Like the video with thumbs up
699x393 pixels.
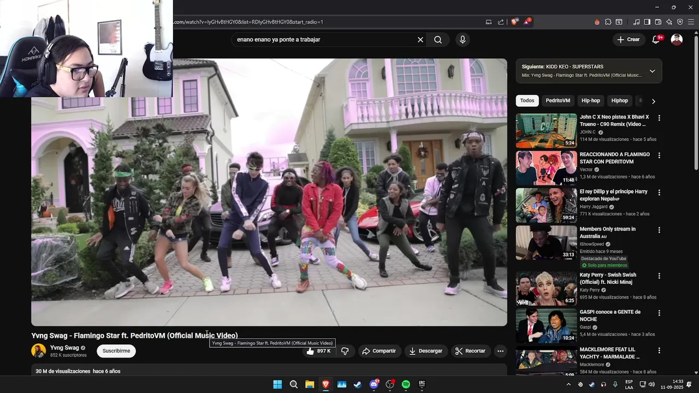[x=319, y=351]
